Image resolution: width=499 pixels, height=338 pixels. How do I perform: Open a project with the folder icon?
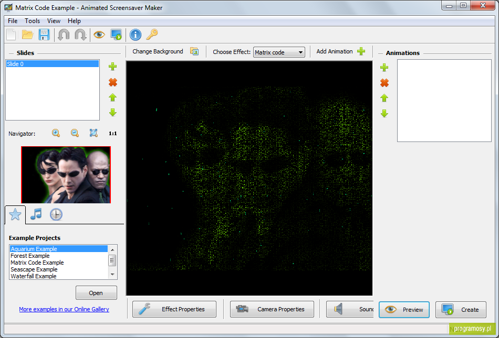[28, 35]
